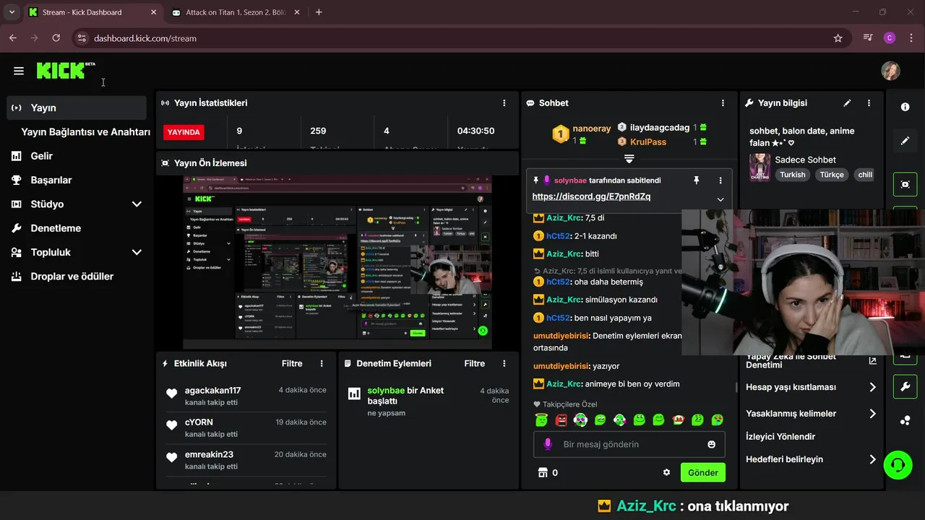925x520 pixels.
Task: Open the Chrome profile avatar C
Action: 890,38
